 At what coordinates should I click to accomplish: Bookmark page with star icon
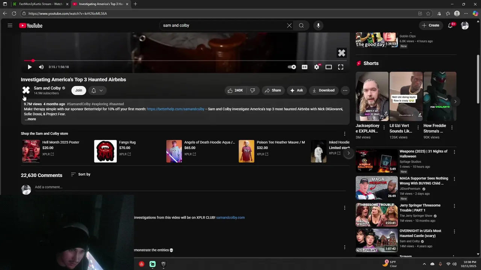click(428, 13)
